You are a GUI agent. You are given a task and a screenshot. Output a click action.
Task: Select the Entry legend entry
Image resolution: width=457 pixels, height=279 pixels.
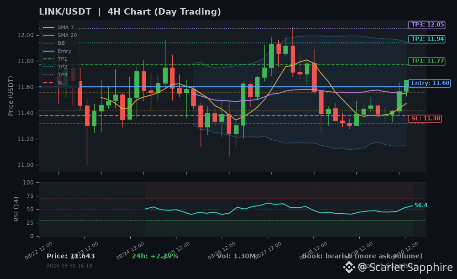click(x=57, y=51)
